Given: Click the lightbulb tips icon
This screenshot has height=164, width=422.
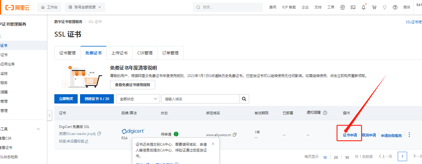Looking at the screenshot, I should [x=385, y=7].
